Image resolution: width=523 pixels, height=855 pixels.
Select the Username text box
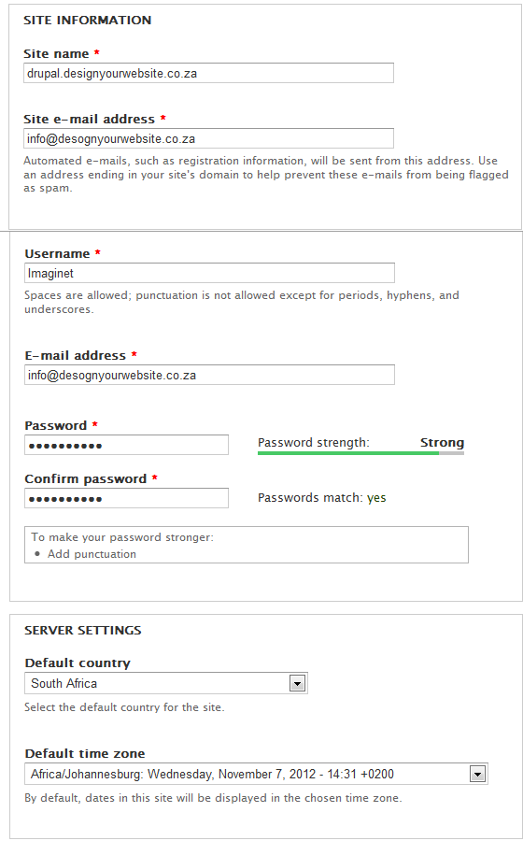(209, 273)
